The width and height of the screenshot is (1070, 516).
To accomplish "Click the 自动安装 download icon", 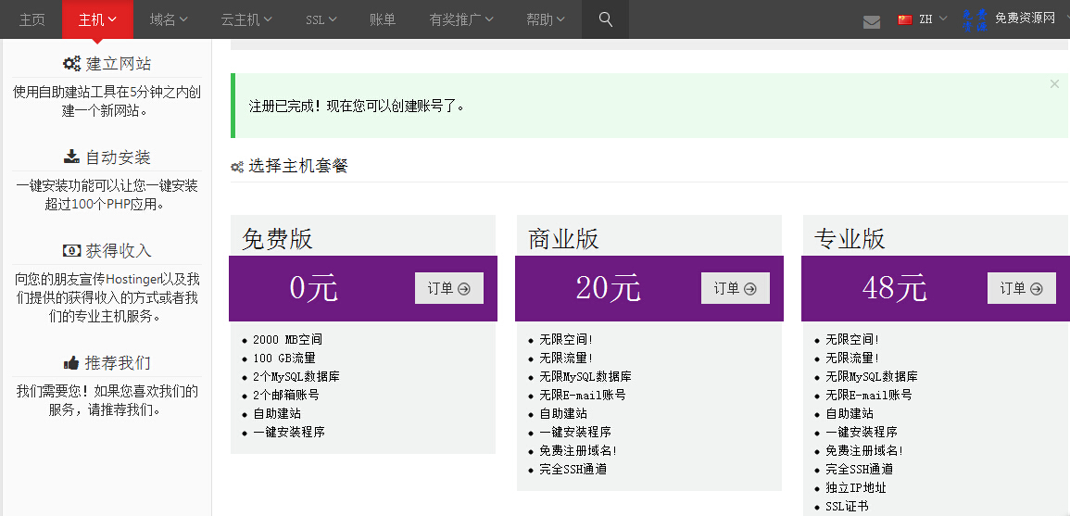I will tap(71, 157).
